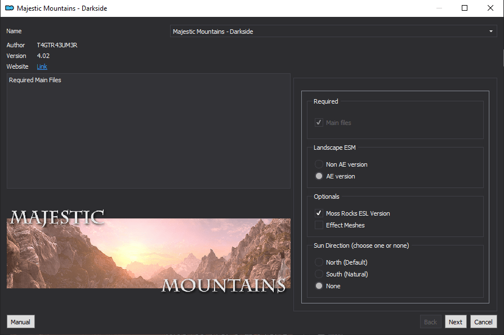Cancel the installer dialog
The width and height of the screenshot is (504, 335).
click(x=483, y=322)
